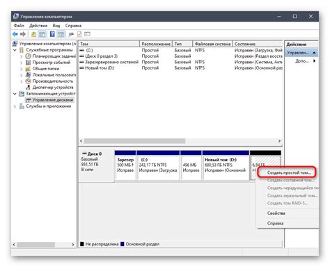Select the Device Manager icon in tree
Screen dimensions: 330x267
click(28, 88)
